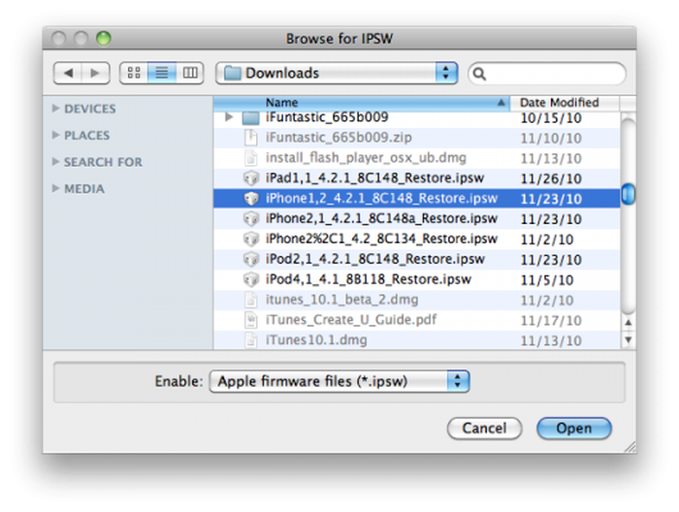Viewport: 679px width, 512px height.
Task: Click the file list scrollbar thumb
Action: (629, 194)
